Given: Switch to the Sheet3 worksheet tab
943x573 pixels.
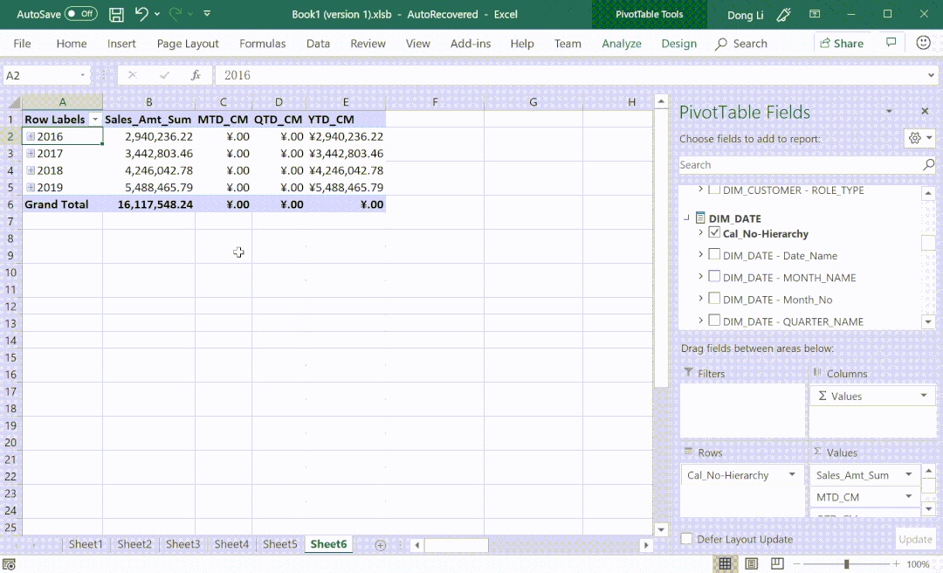Looking at the screenshot, I should 182,544.
